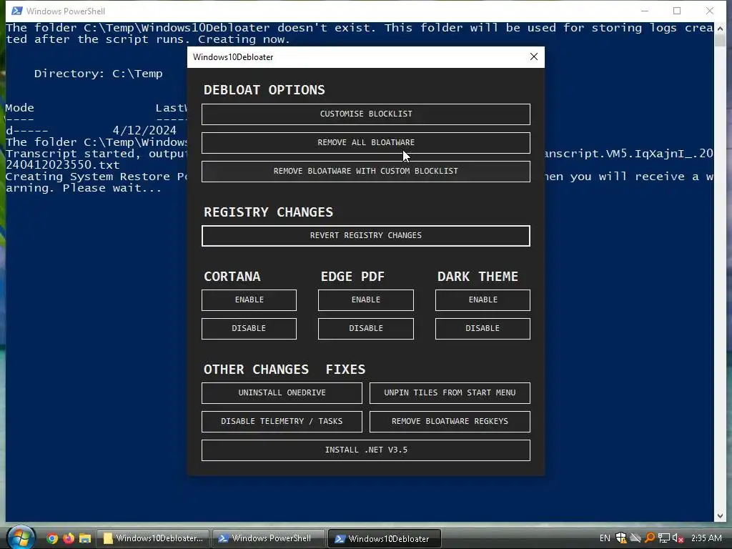Screen dimensions: 732x549
Task: Enable Cortana
Action: click(x=249, y=300)
